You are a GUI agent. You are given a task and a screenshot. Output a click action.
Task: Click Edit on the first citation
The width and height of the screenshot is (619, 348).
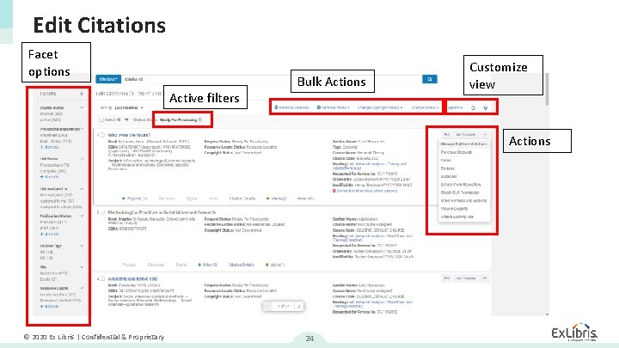click(446, 135)
